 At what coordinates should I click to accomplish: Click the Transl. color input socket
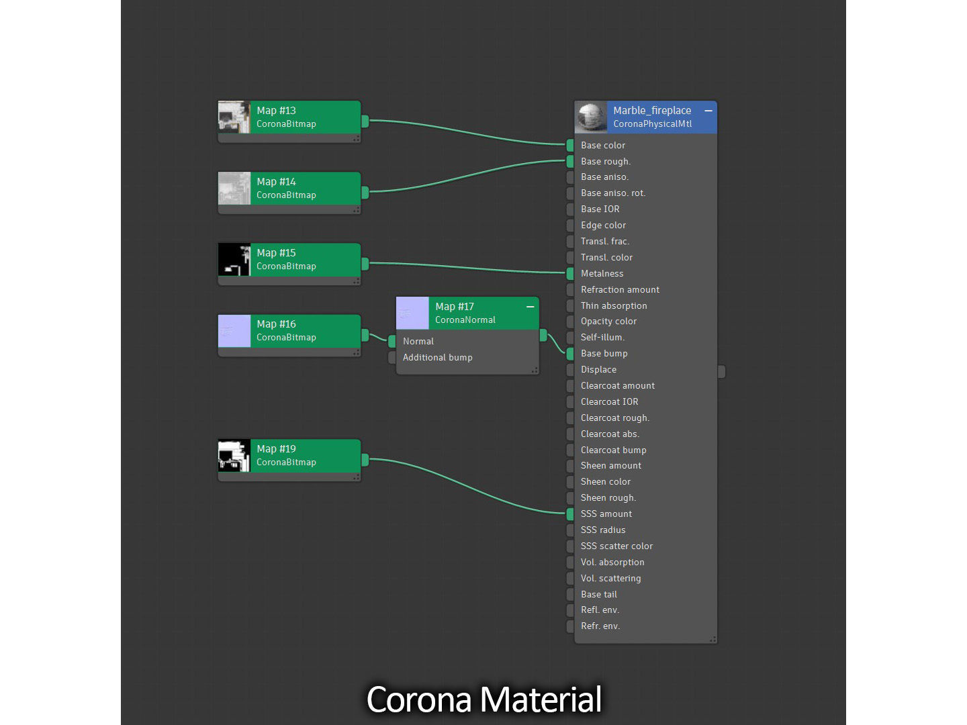570,258
